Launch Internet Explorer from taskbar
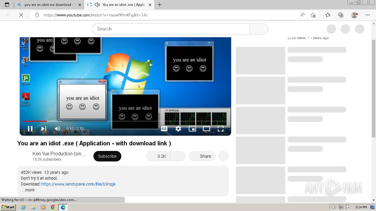The width and height of the screenshot is (376, 211). 23,207
